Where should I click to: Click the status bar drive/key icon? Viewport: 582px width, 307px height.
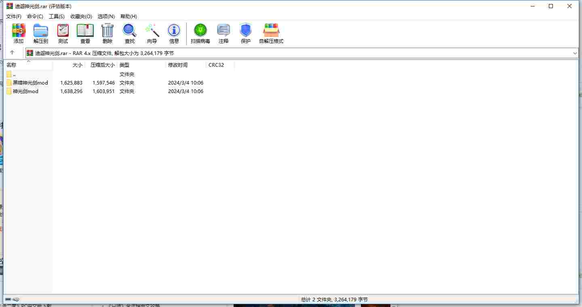tap(12, 299)
